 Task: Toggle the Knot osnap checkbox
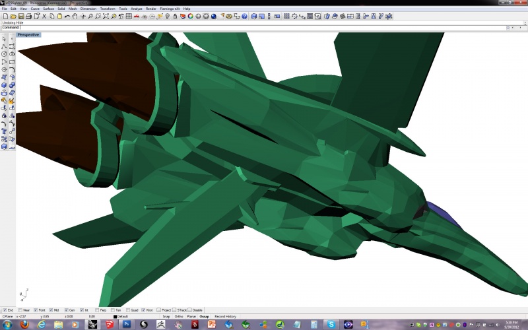point(143,310)
